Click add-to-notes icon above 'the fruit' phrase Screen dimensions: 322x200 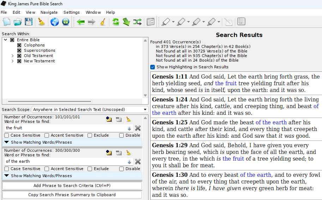tap(109, 119)
